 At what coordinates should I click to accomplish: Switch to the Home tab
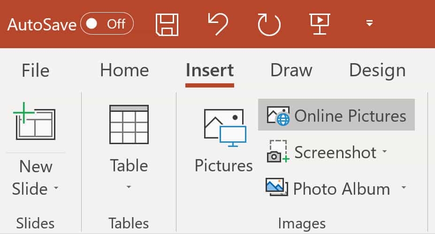pos(124,70)
